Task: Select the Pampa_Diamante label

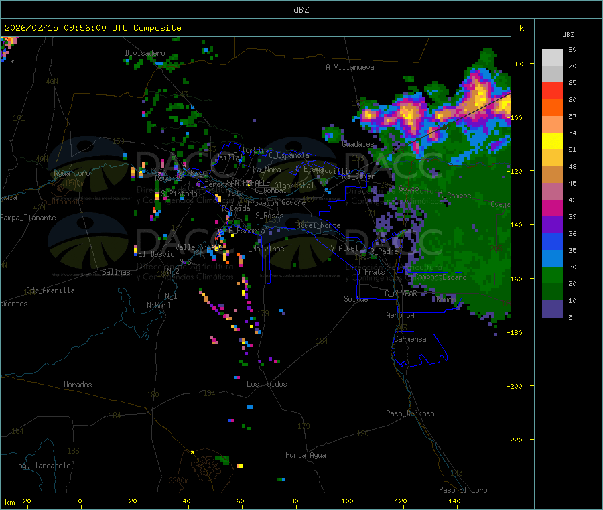Action: click(x=28, y=218)
